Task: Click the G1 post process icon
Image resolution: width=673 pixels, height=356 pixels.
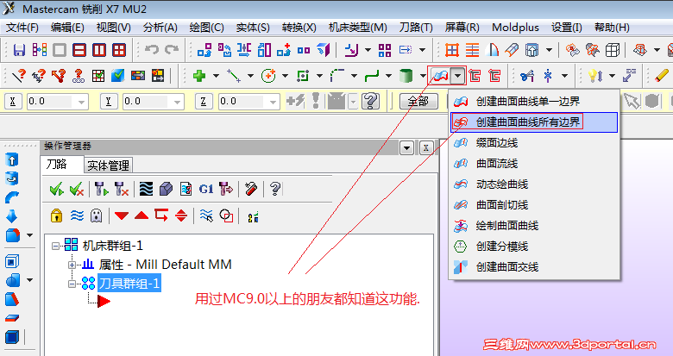Action: click(206, 189)
